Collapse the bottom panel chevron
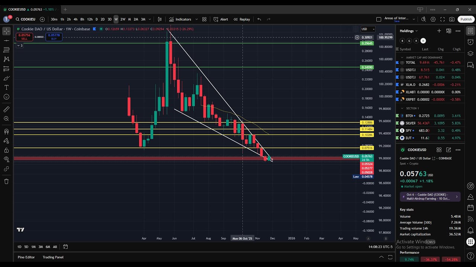Image resolution: width=476 pixels, height=267 pixels. 381,257
